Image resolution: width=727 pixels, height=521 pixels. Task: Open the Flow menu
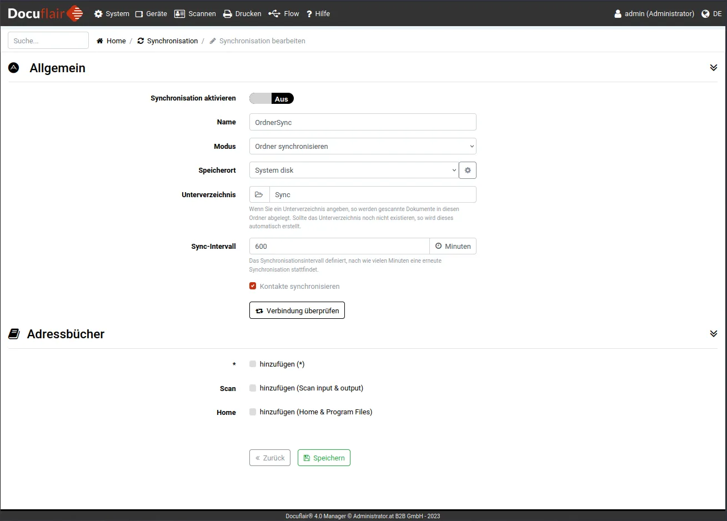click(x=284, y=14)
